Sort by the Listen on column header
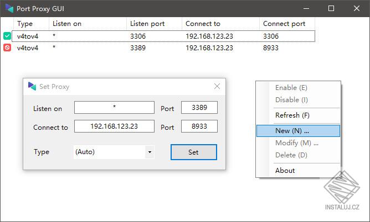370x222 pixels. pos(88,24)
